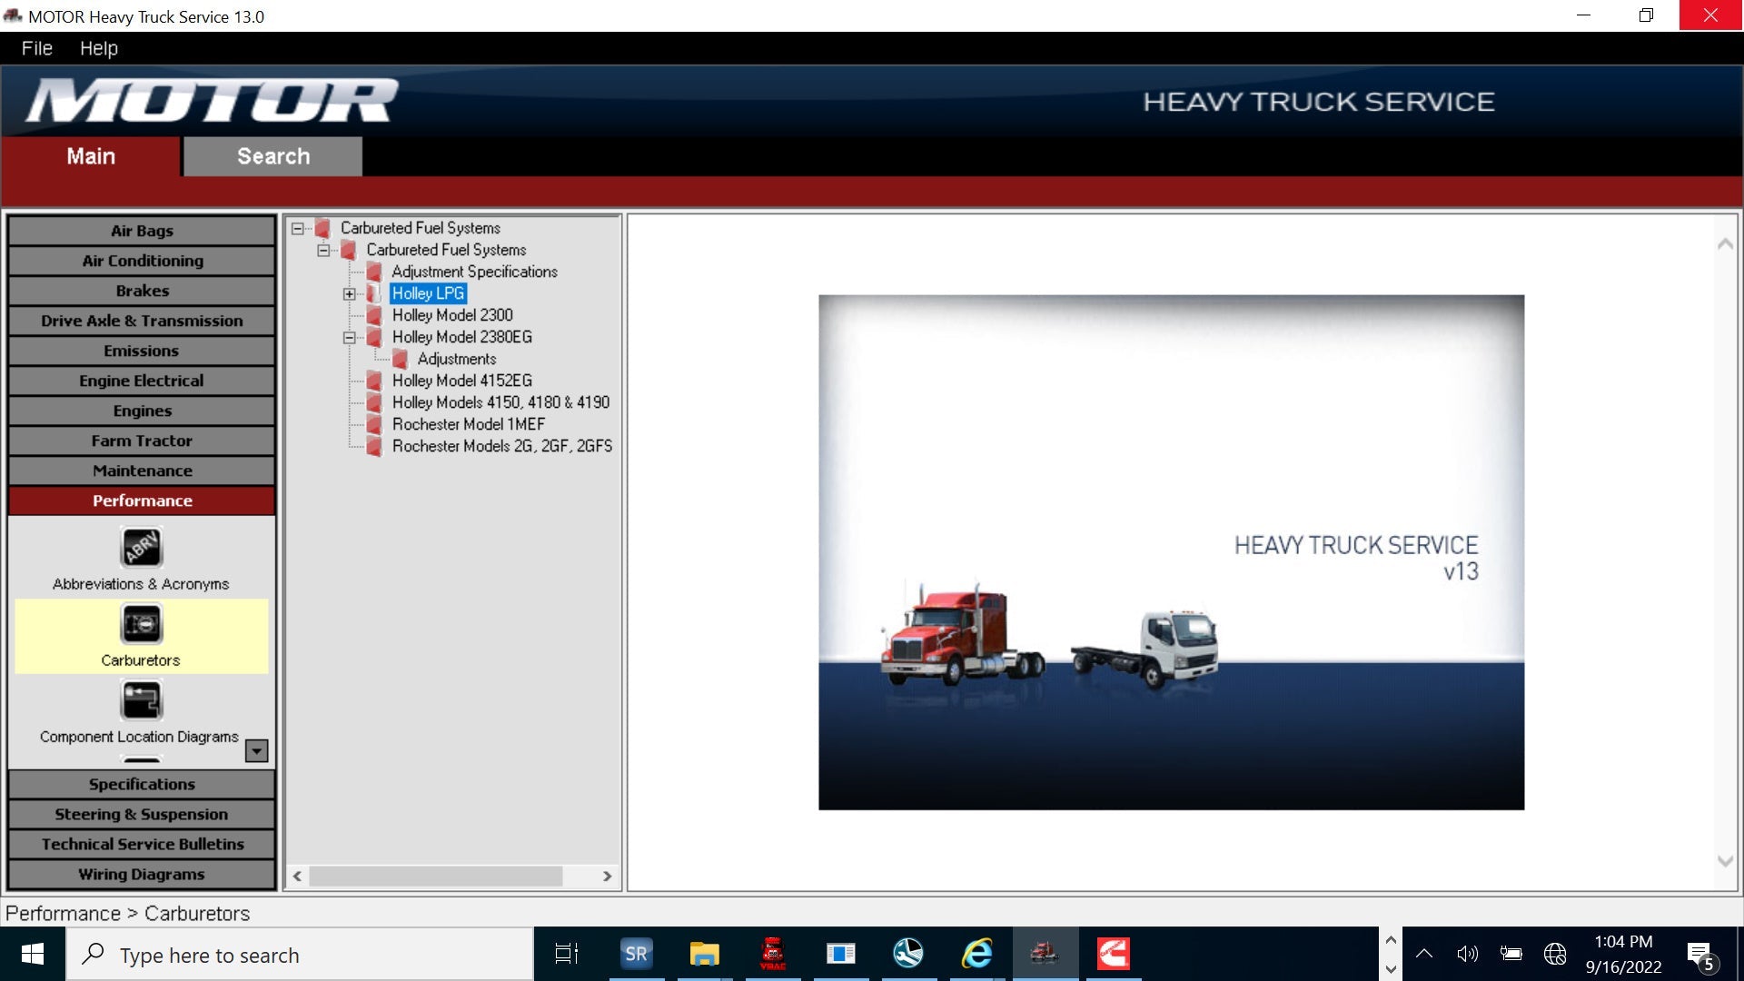
Task: Collapse the Holley Model 2380EG node
Action: (349, 337)
